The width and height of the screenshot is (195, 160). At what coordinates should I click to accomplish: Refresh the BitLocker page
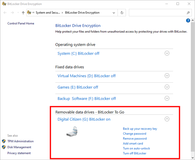(122, 13)
